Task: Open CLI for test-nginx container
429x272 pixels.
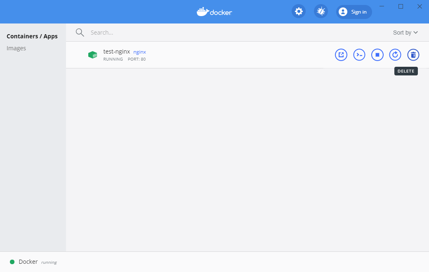Action: [x=359, y=55]
